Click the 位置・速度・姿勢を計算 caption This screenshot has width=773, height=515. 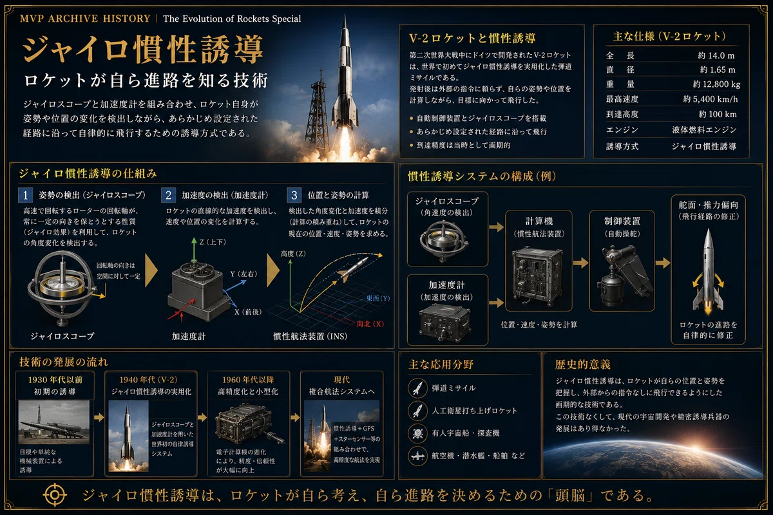(x=540, y=324)
